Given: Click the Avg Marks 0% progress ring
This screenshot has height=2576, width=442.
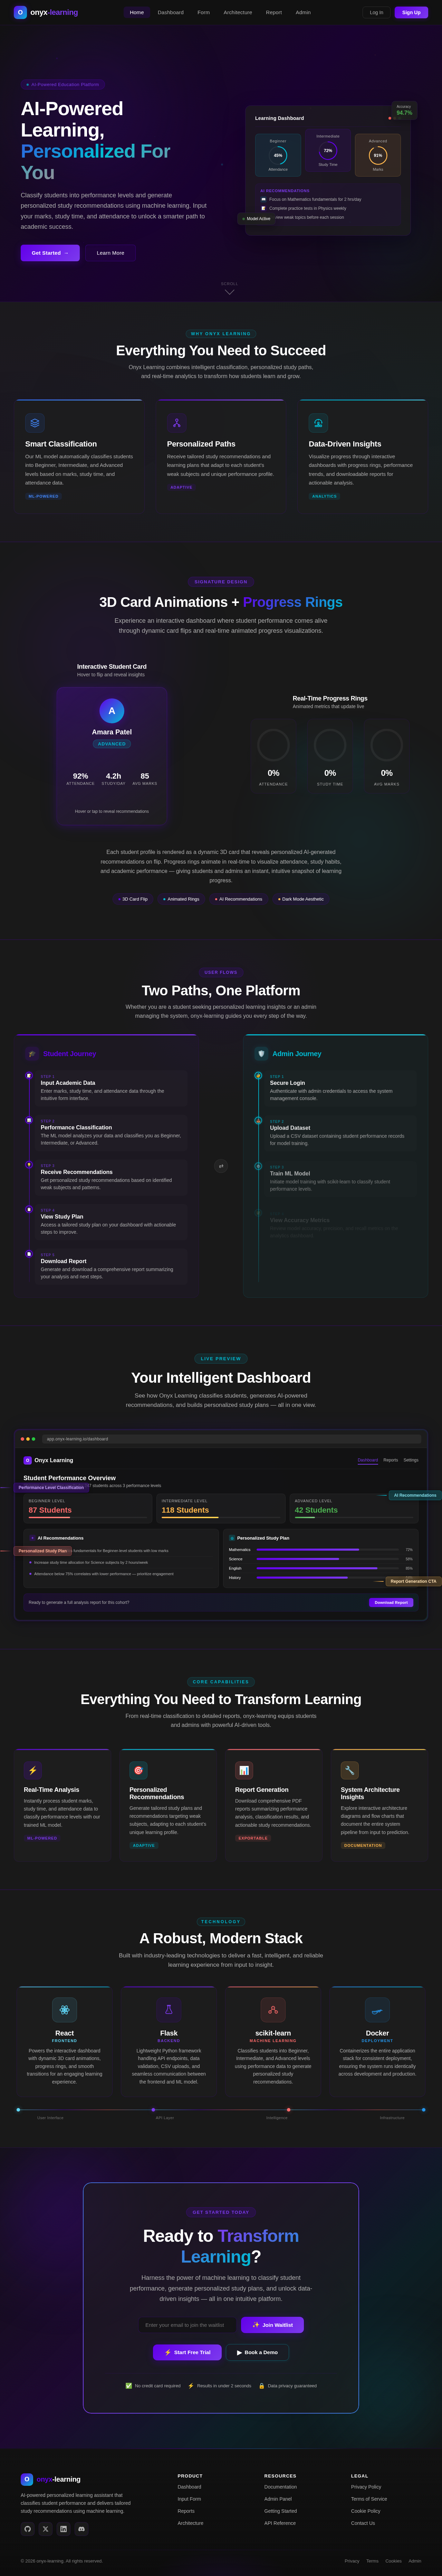Looking at the screenshot, I should (x=387, y=745).
